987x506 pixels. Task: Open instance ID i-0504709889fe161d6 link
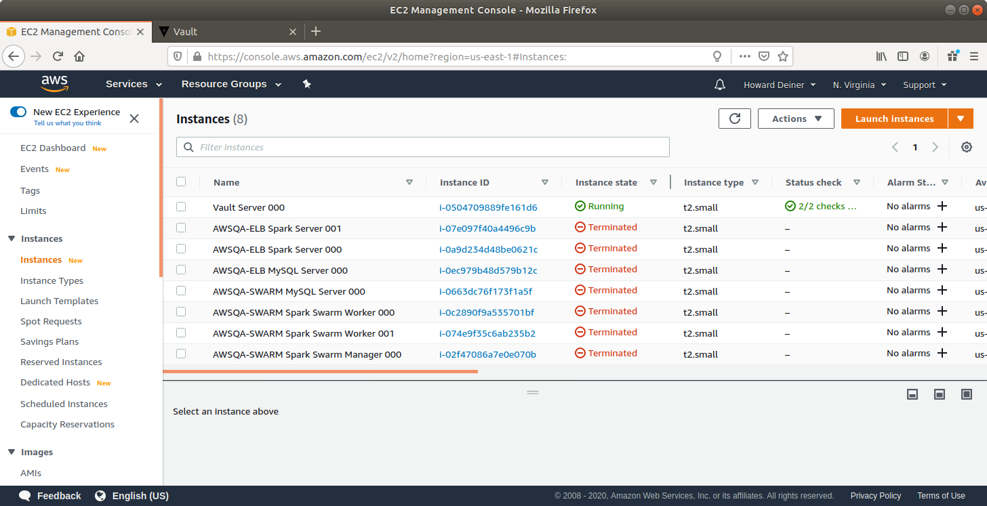point(488,207)
